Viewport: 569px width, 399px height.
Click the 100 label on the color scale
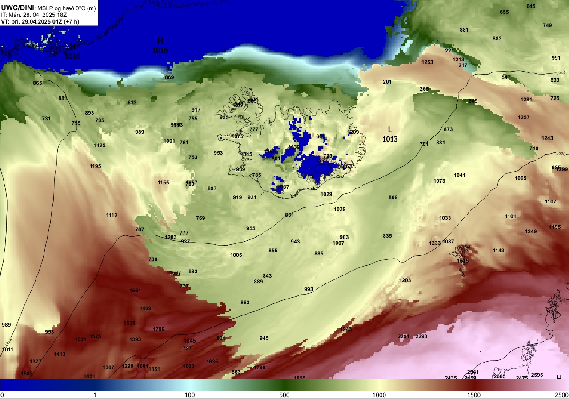click(190, 395)
